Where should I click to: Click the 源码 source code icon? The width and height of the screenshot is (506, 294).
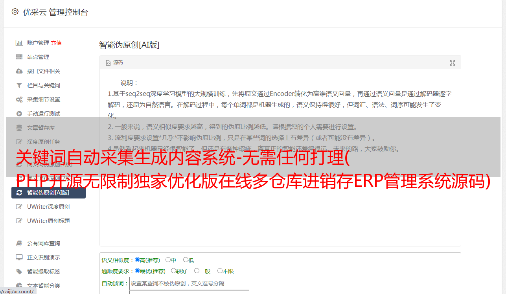click(x=109, y=62)
